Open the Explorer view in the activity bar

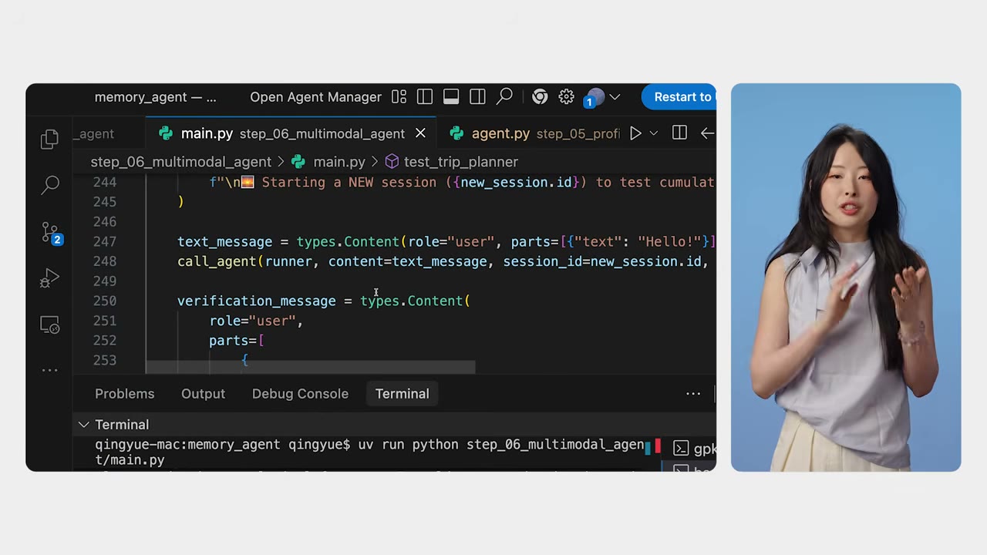[50, 139]
